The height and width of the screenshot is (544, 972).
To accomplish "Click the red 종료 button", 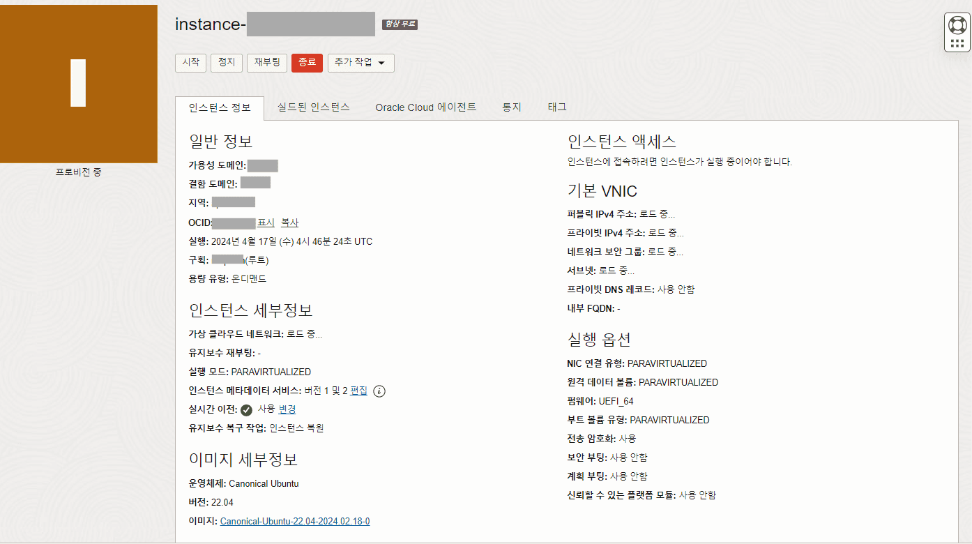I will [307, 63].
